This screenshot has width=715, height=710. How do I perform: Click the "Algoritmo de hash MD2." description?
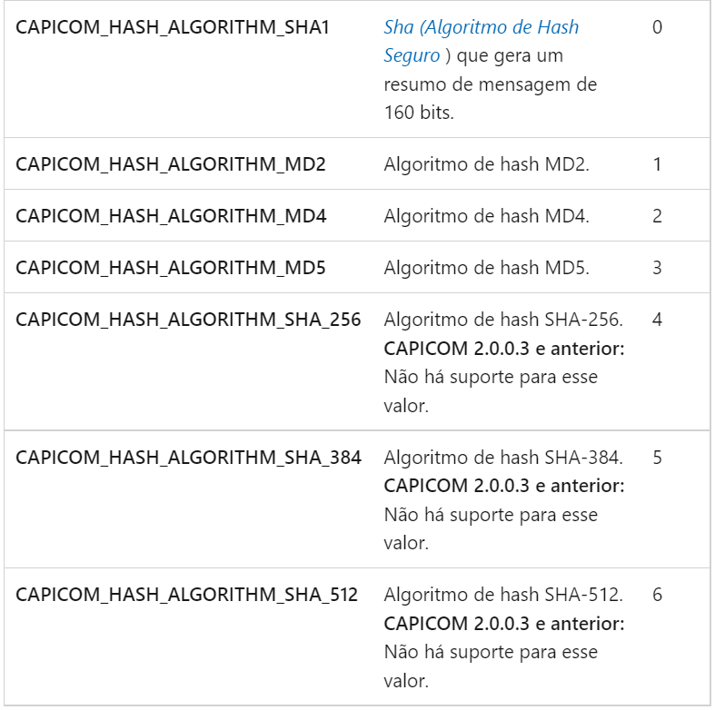pyautogui.click(x=487, y=164)
